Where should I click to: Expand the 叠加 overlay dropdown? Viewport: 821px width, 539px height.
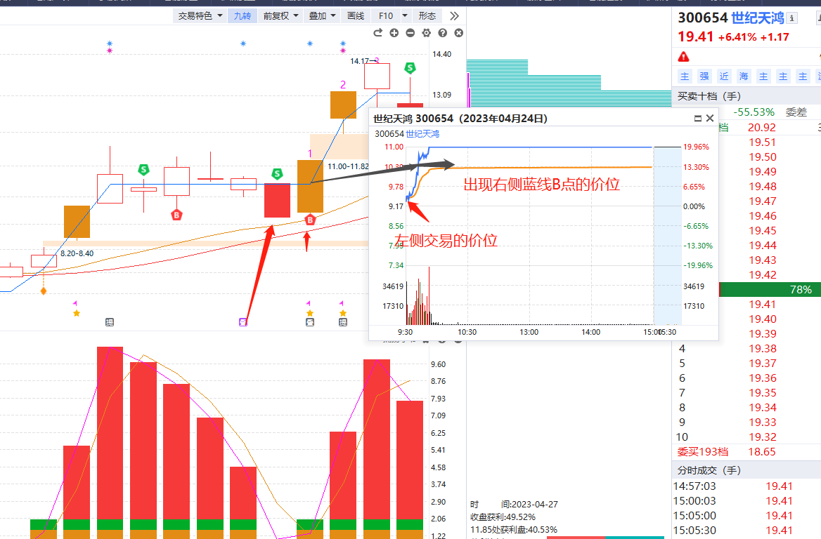(x=322, y=16)
